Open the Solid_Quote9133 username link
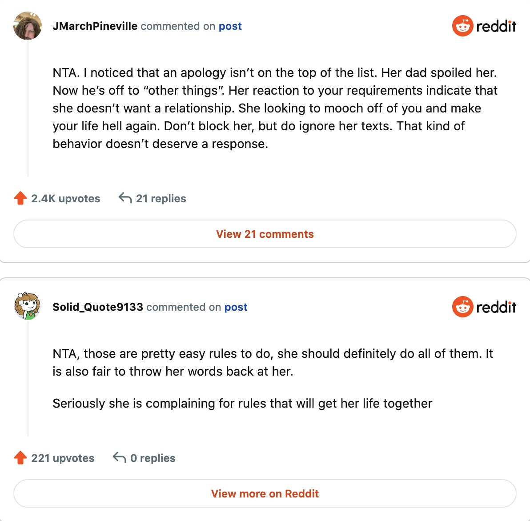Viewport: 530px width, 521px height. [98, 307]
